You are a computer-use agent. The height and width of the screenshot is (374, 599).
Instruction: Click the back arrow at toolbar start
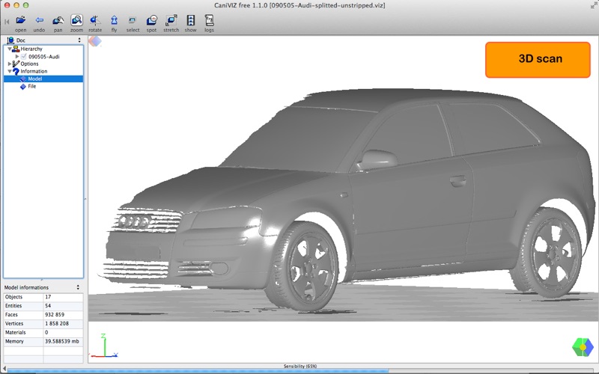(x=7, y=22)
